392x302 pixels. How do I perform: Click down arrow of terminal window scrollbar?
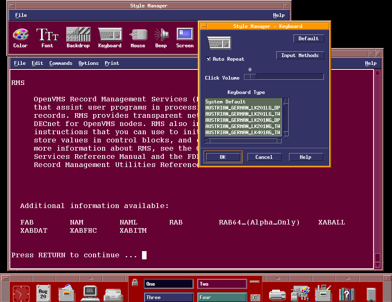378,265
